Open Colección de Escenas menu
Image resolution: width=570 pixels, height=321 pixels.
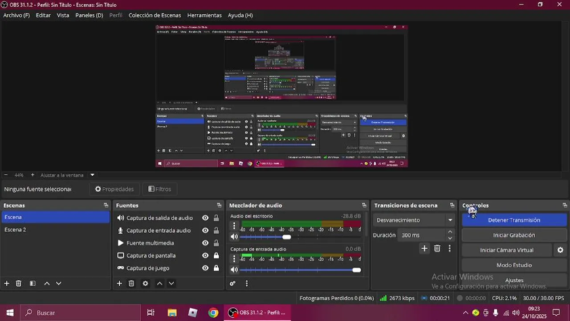pyautogui.click(x=155, y=15)
